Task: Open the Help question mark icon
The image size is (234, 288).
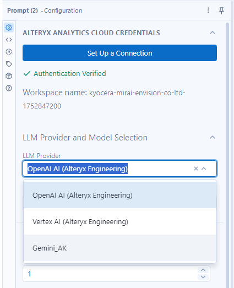Action: click(x=9, y=88)
